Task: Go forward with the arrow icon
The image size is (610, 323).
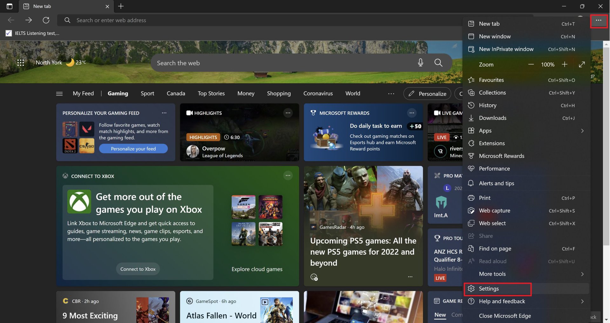Action: tap(29, 20)
